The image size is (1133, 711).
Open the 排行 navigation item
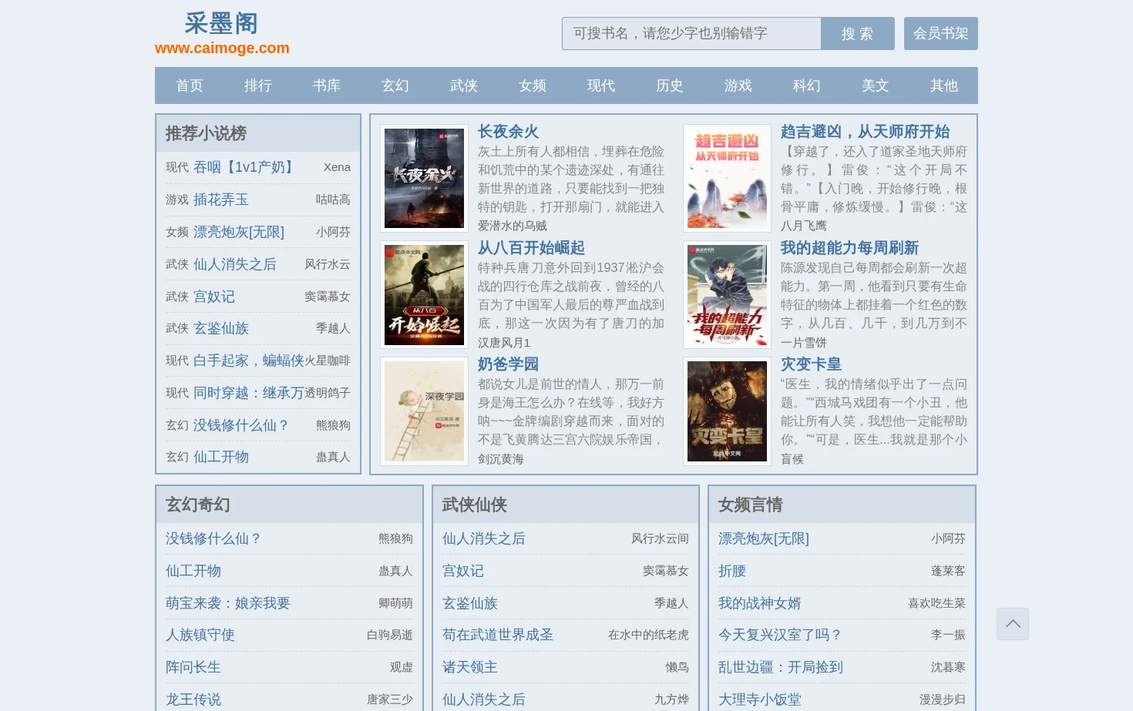tap(257, 86)
